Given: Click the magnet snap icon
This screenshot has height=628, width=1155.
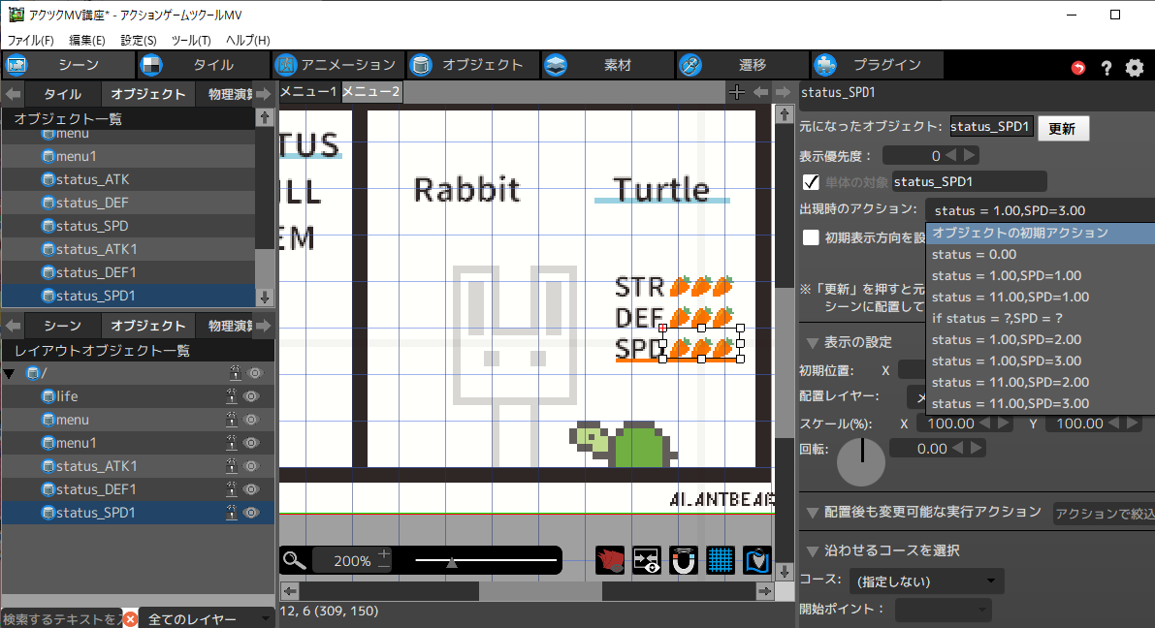Looking at the screenshot, I should pos(685,560).
